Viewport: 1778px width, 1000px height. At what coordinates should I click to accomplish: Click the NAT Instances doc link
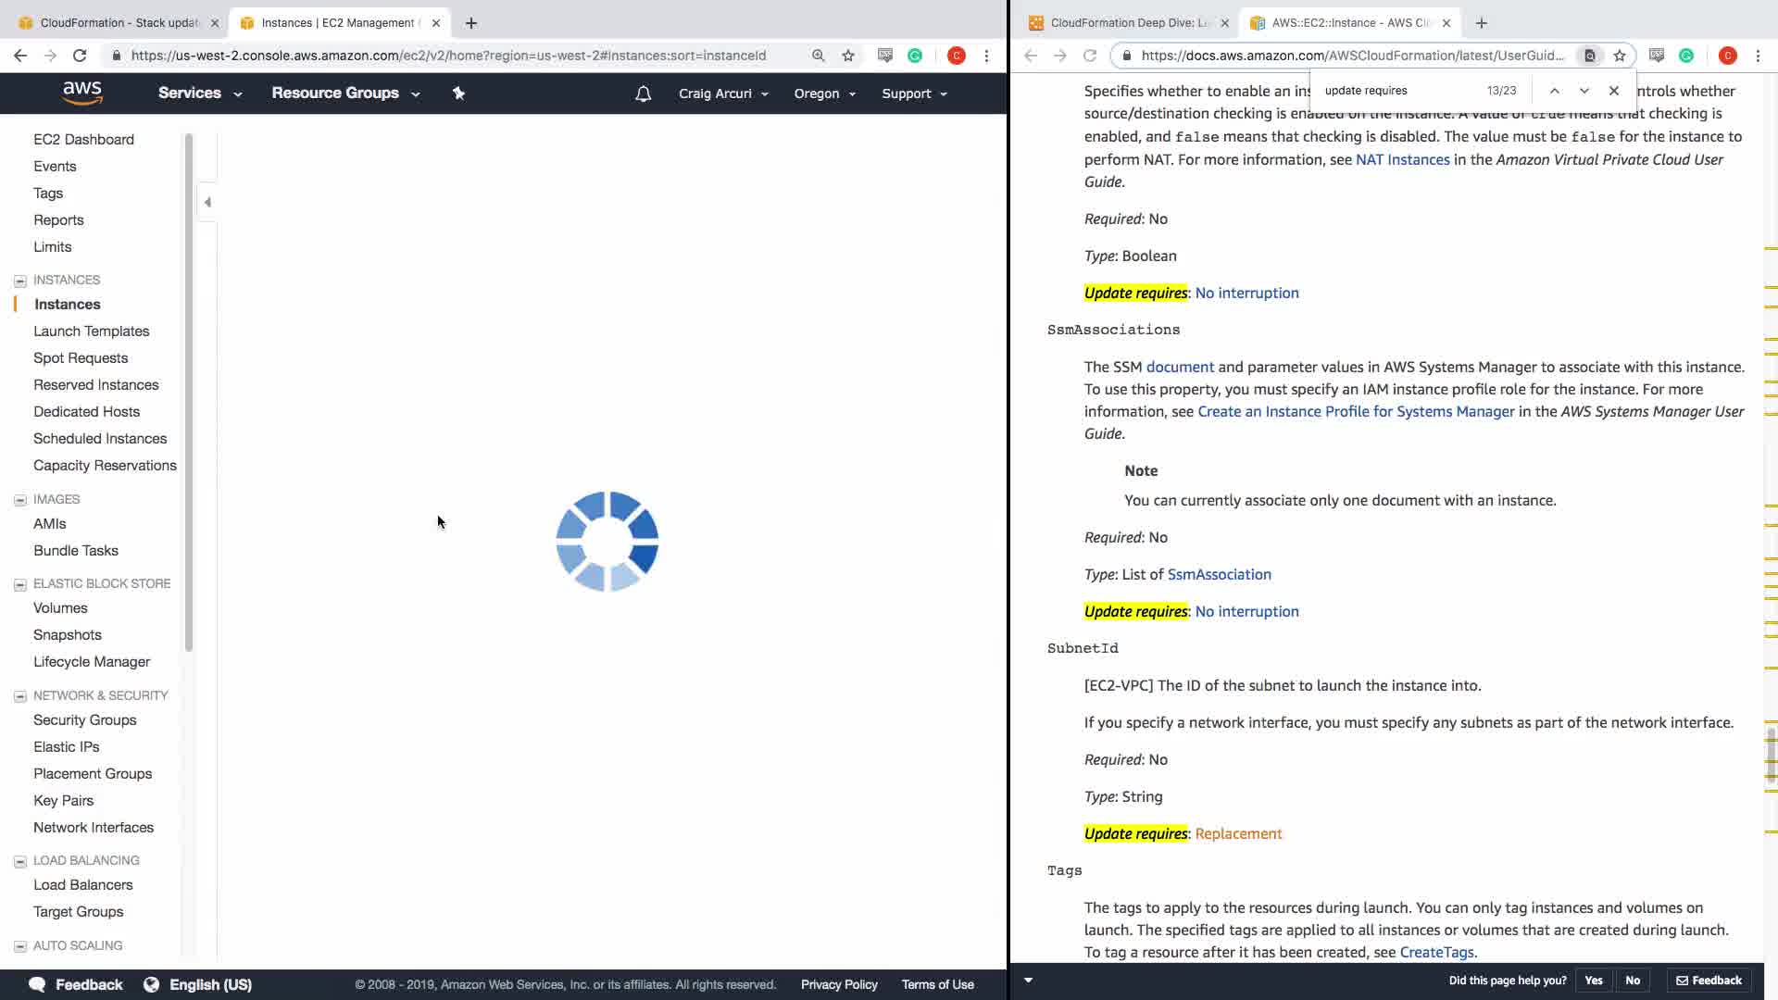[x=1402, y=159]
